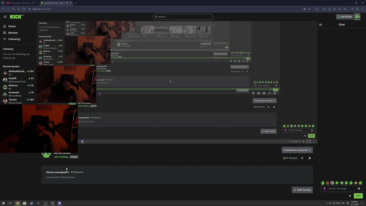Show hidden system tray icons
366x206 pixels.
[x=327, y=203]
